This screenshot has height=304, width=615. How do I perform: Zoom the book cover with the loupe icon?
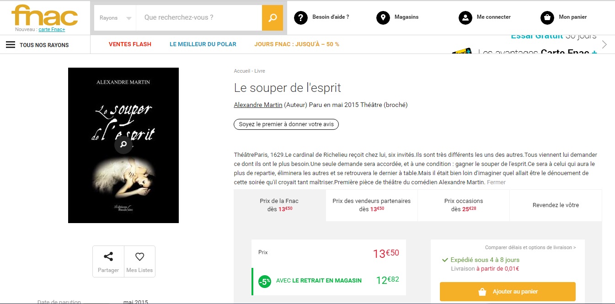123,145
